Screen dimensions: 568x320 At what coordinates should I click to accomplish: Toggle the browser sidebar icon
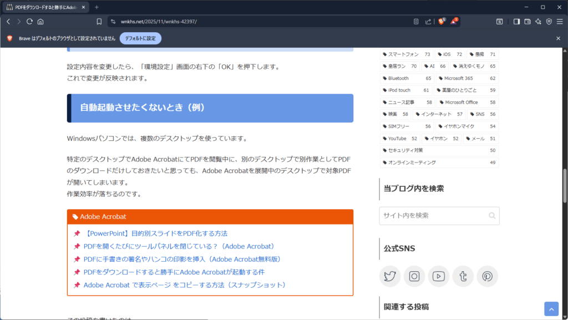point(517,22)
